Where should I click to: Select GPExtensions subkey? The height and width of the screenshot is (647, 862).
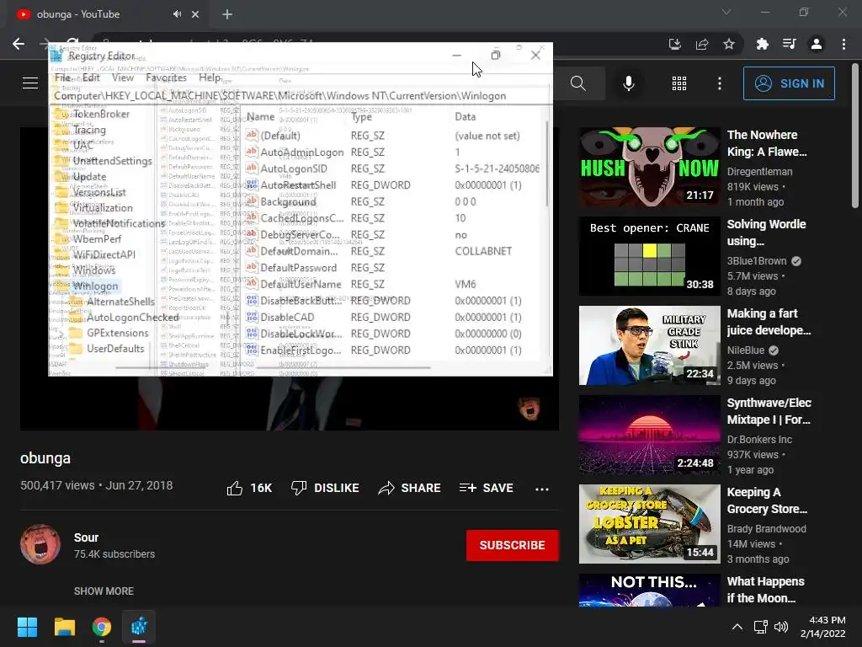tap(118, 333)
